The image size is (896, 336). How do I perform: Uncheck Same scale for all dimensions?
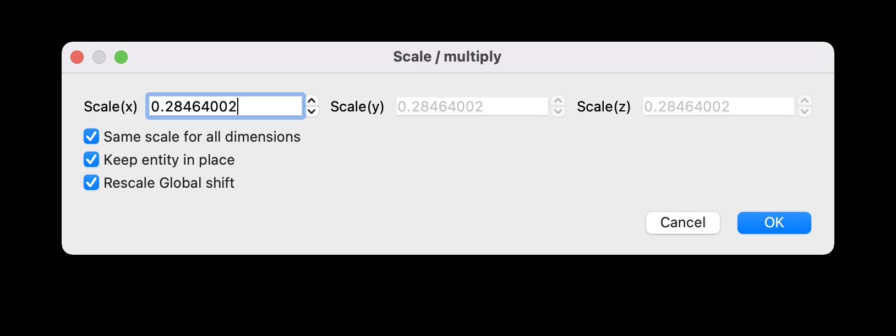coord(91,136)
